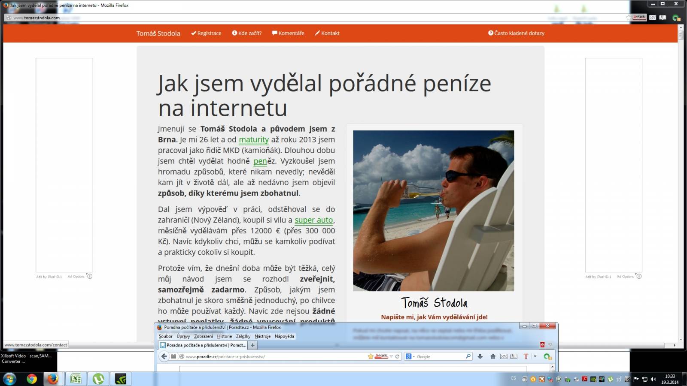Open the Kontakt page
This screenshot has width=687, height=386.
(x=330, y=33)
